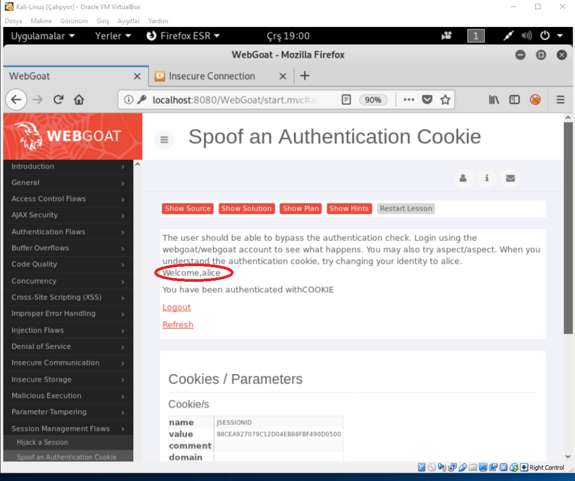Open the user profile icon
575x481 pixels.
[463, 178]
